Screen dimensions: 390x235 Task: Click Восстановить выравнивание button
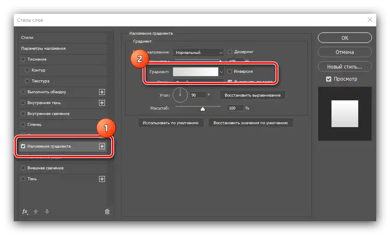click(252, 95)
